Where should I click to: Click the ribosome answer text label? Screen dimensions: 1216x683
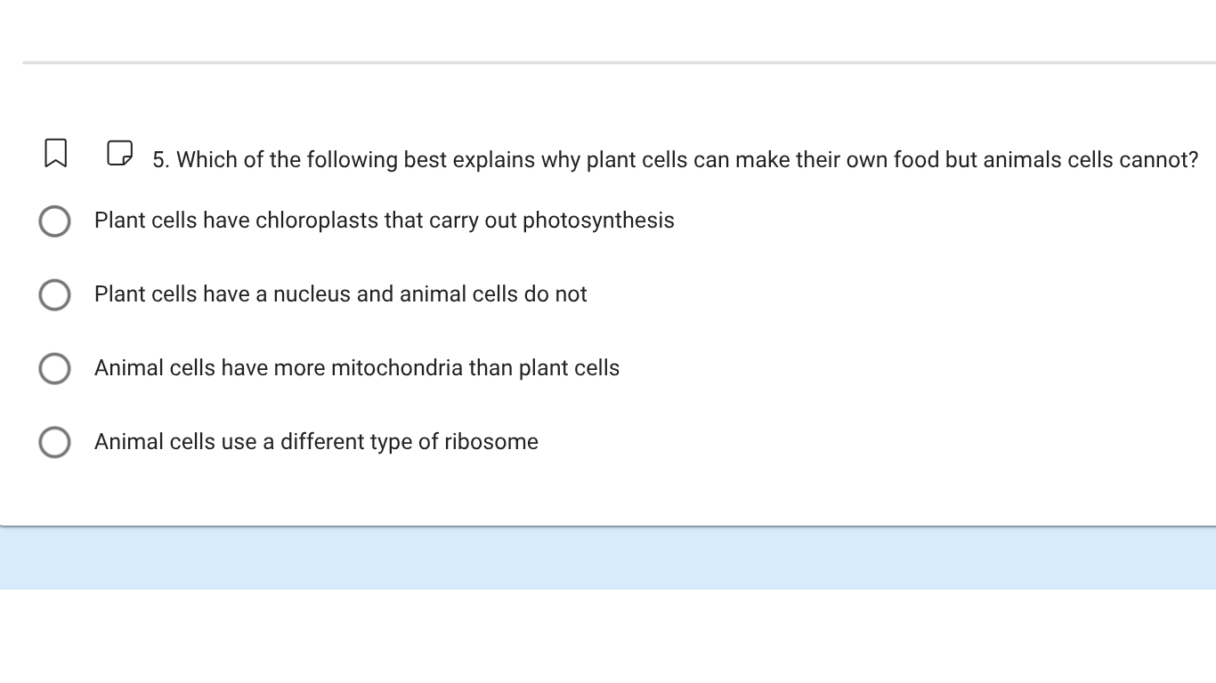coord(316,442)
